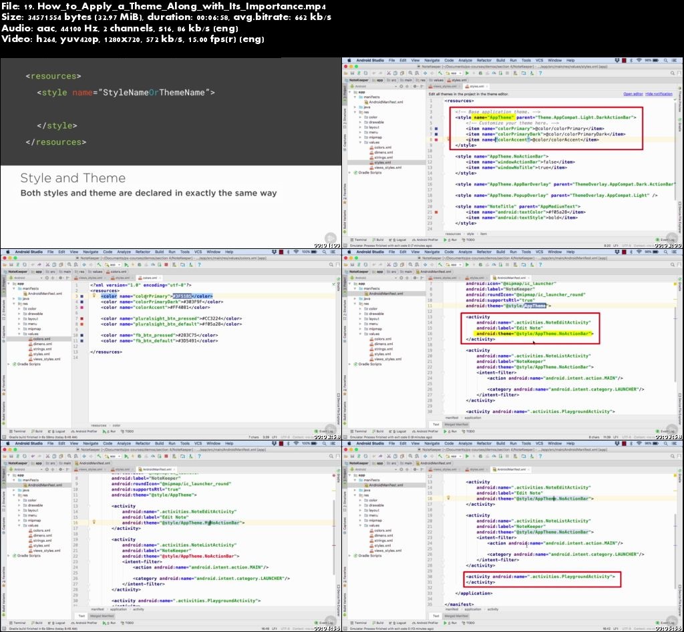Open Spotlight search icon in colors.xml frame menu bar
Image resolution: width=684 pixels, height=632 pixels.
(325, 252)
